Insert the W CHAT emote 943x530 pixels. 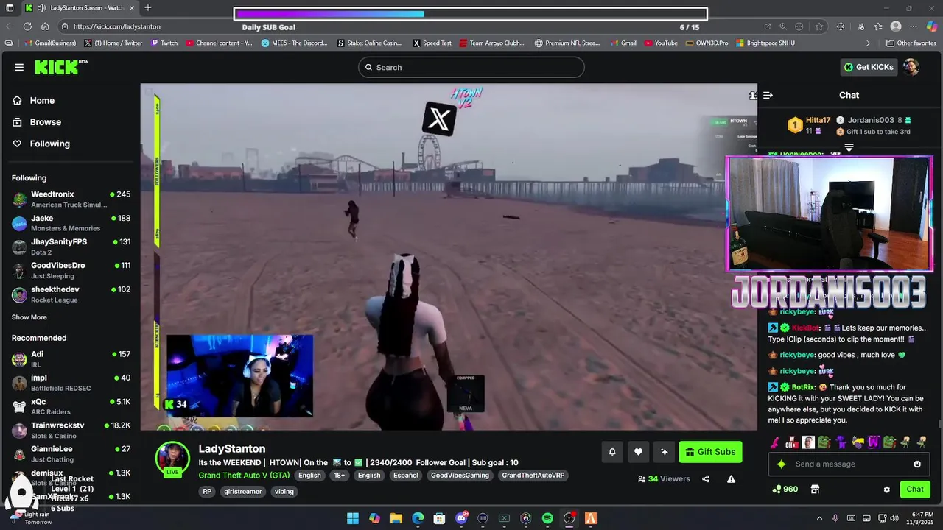pos(792,442)
